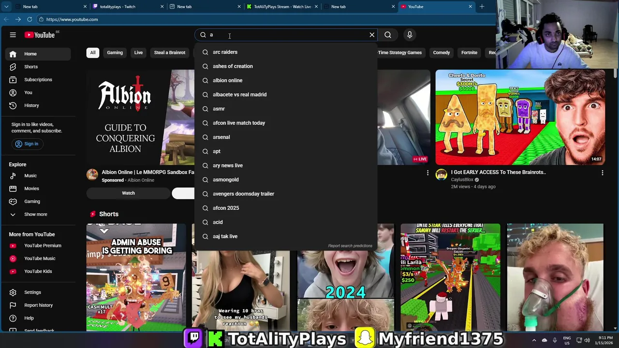Screen dimensions: 619x348
Task: Expand Show more in the sidebar
Action: [x=38, y=214]
